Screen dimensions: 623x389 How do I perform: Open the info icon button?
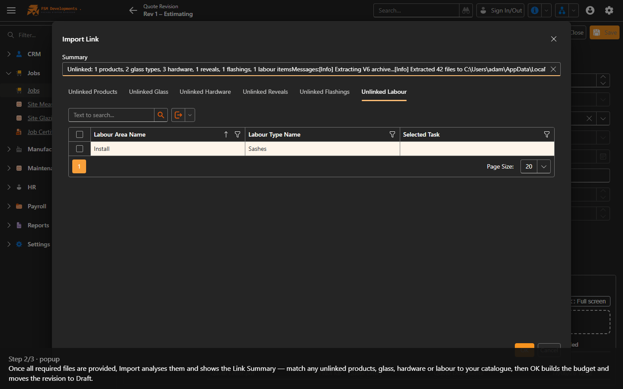click(535, 10)
